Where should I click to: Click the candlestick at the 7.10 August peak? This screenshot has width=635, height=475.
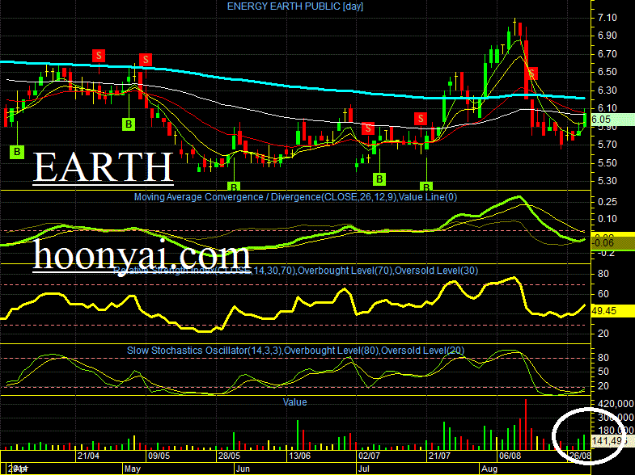tap(514, 28)
